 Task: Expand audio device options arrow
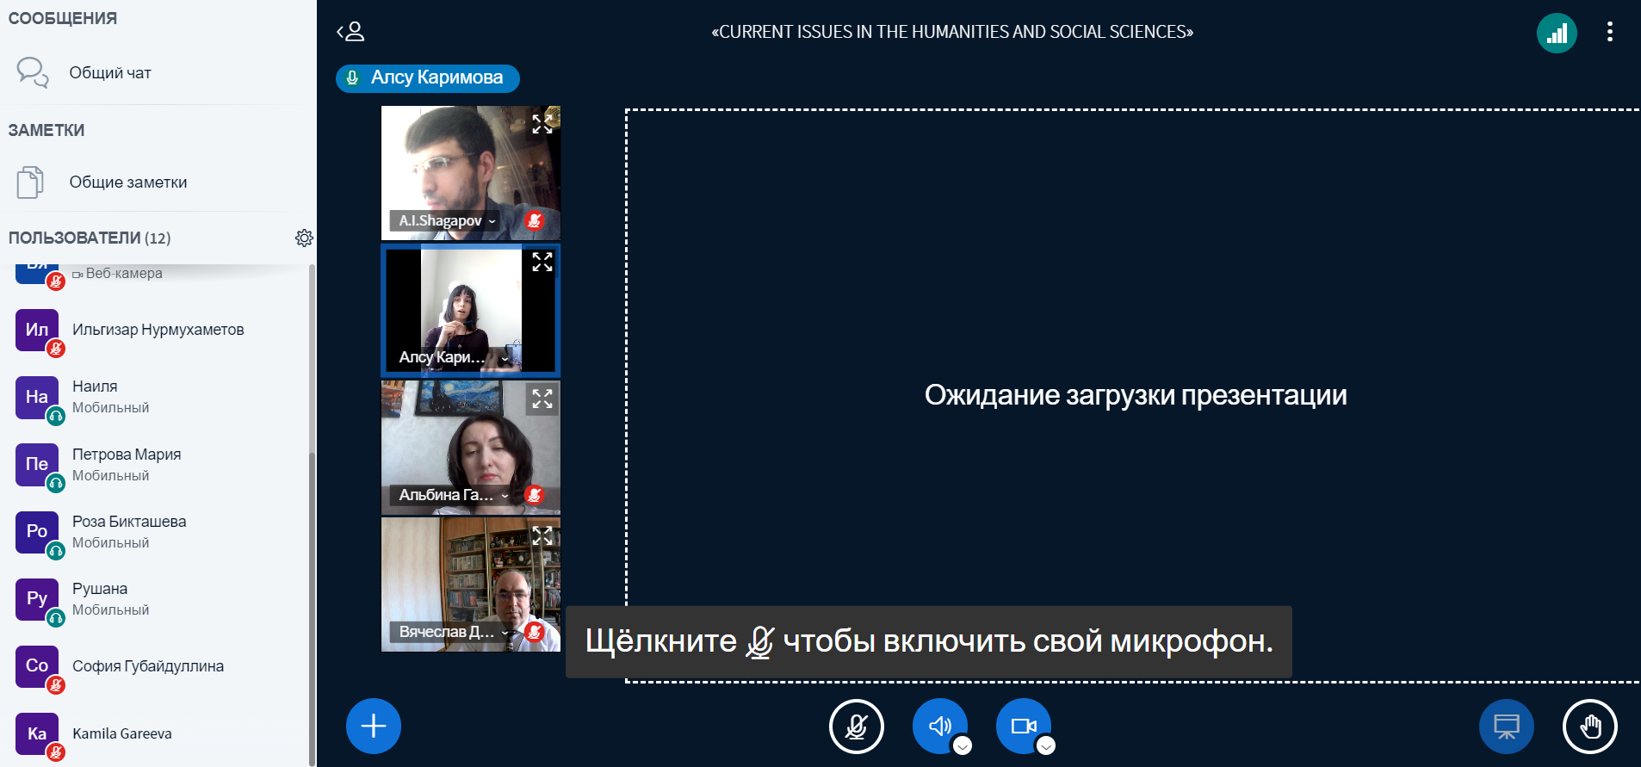(963, 746)
